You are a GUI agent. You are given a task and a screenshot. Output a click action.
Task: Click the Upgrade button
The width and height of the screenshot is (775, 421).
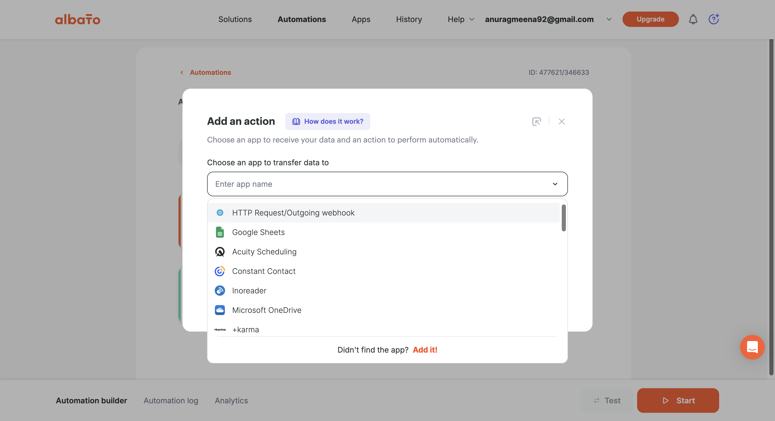click(x=650, y=19)
